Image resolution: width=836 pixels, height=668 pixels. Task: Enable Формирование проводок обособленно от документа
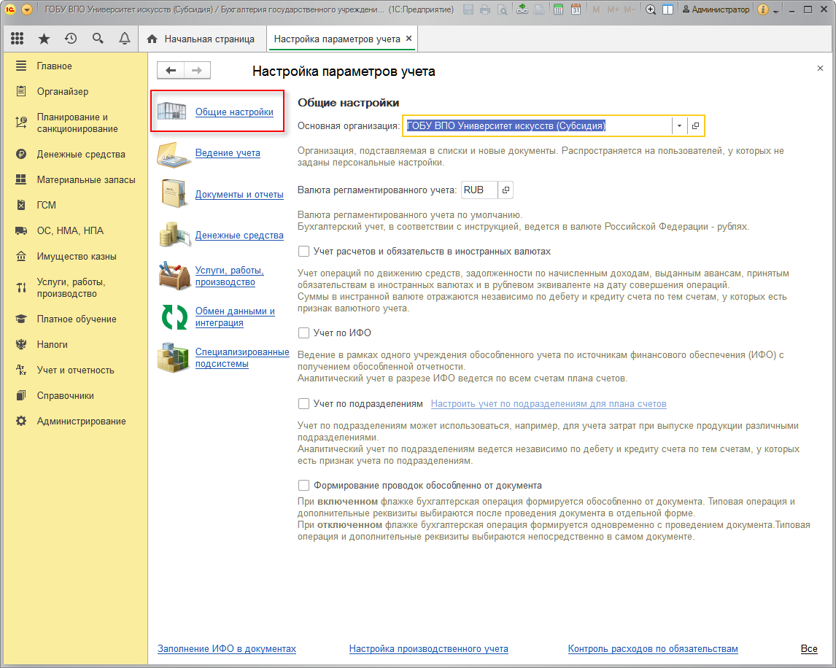click(x=304, y=485)
